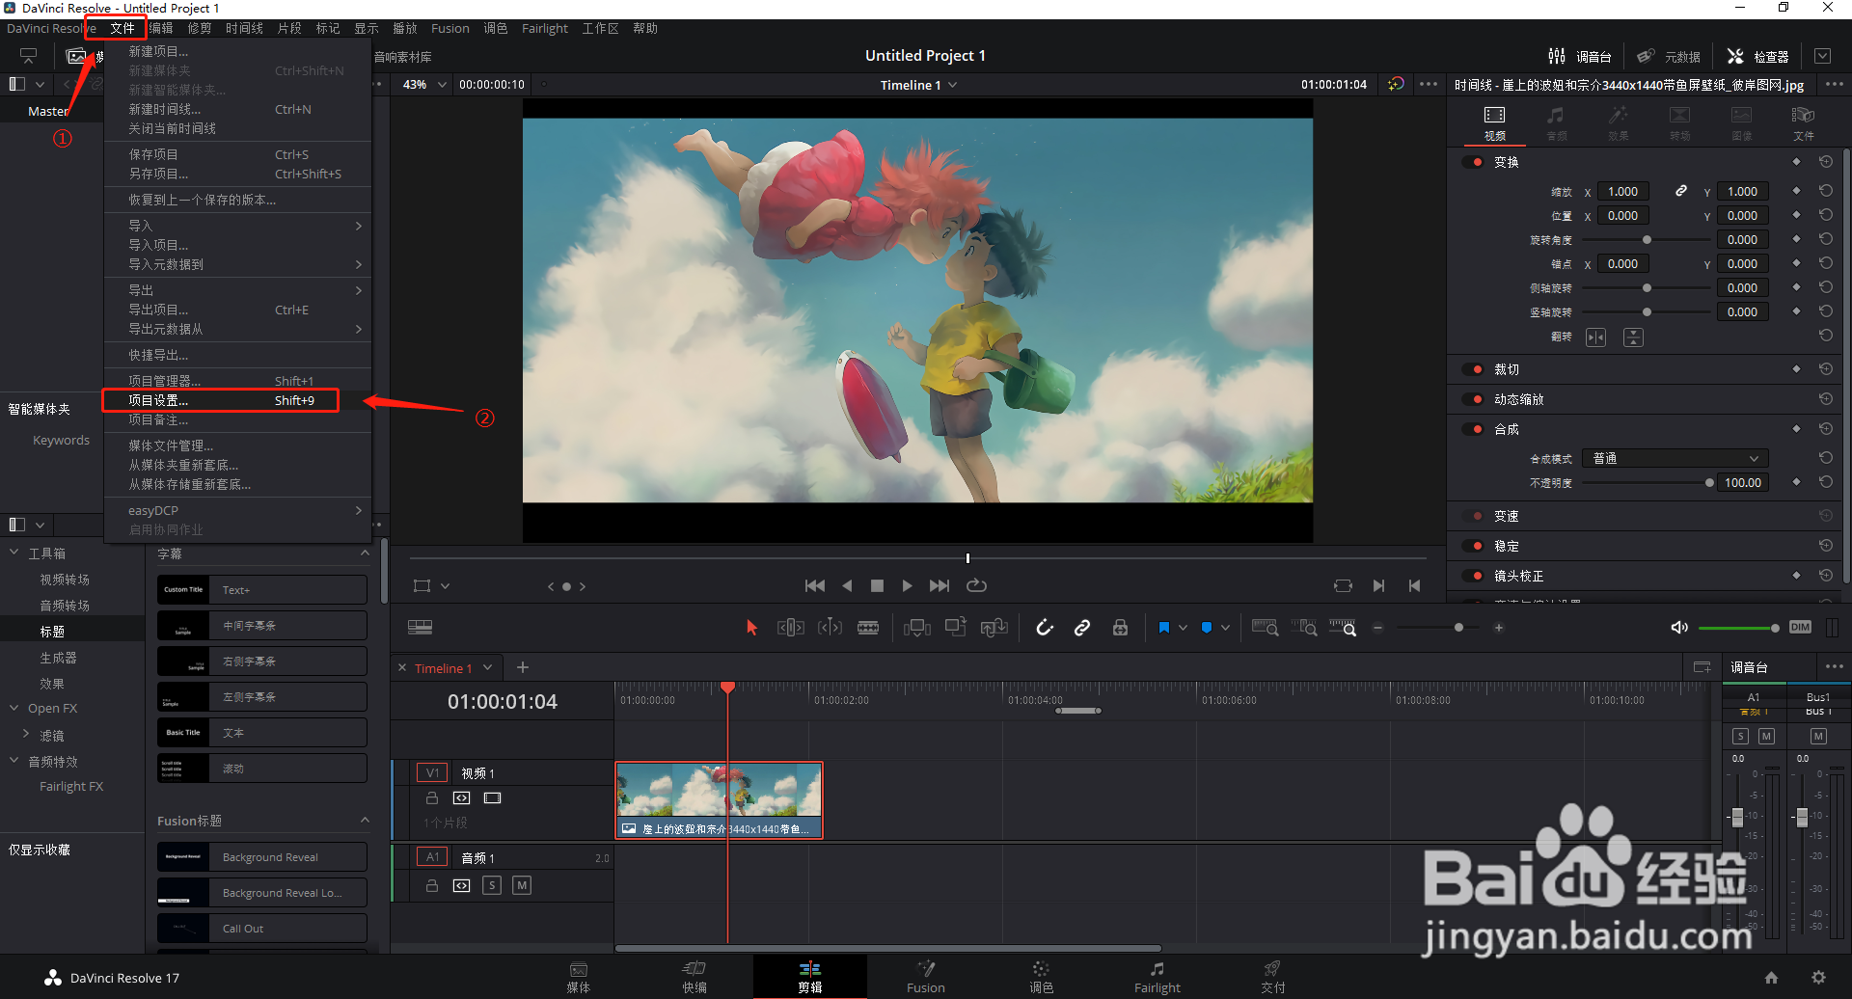
Task: Select the Blade Edit tool
Action: coord(868,628)
